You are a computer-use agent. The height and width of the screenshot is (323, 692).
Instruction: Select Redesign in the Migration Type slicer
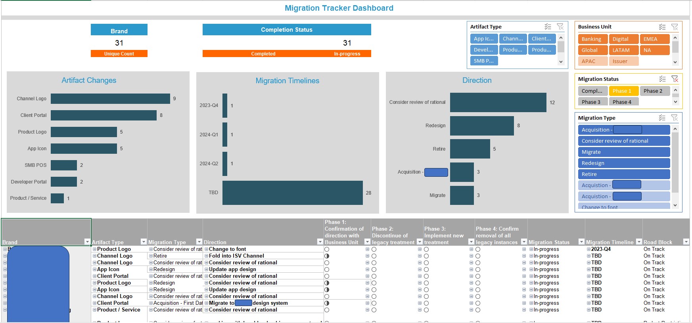coord(623,163)
